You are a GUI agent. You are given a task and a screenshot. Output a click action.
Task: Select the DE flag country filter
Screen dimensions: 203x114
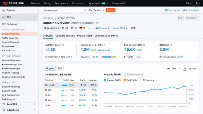click(x=82, y=28)
